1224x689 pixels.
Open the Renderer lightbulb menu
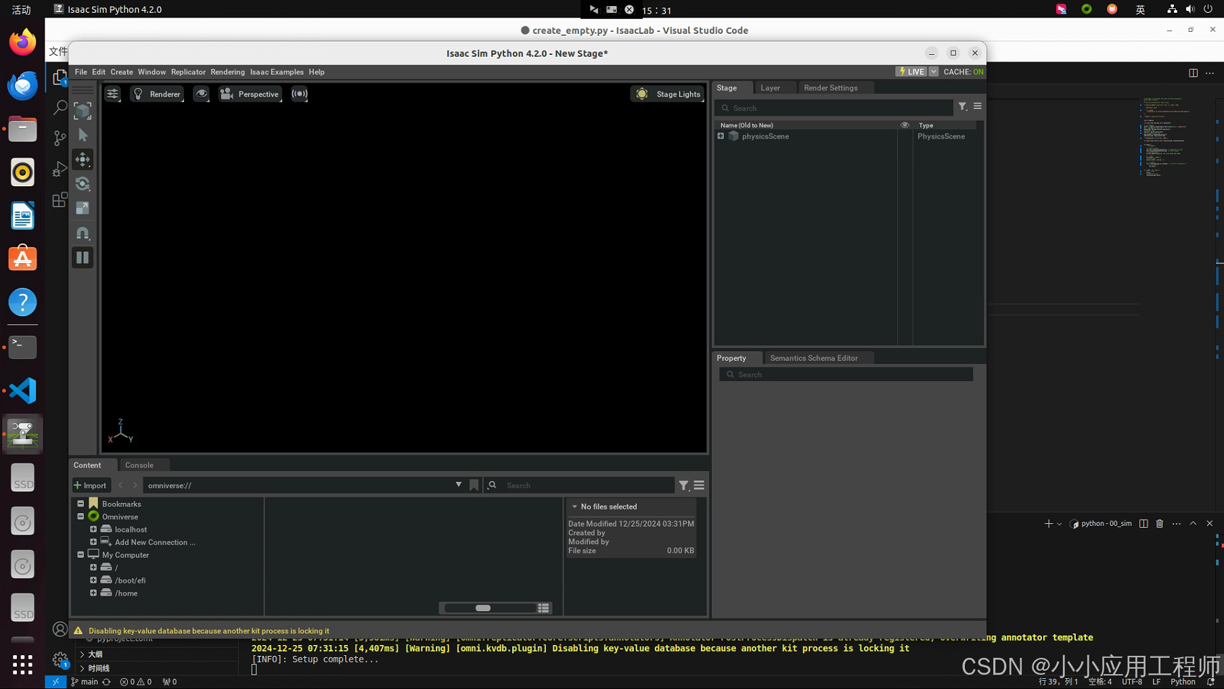157,94
